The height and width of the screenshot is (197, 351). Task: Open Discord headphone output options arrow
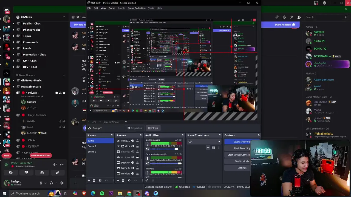tap(56, 183)
